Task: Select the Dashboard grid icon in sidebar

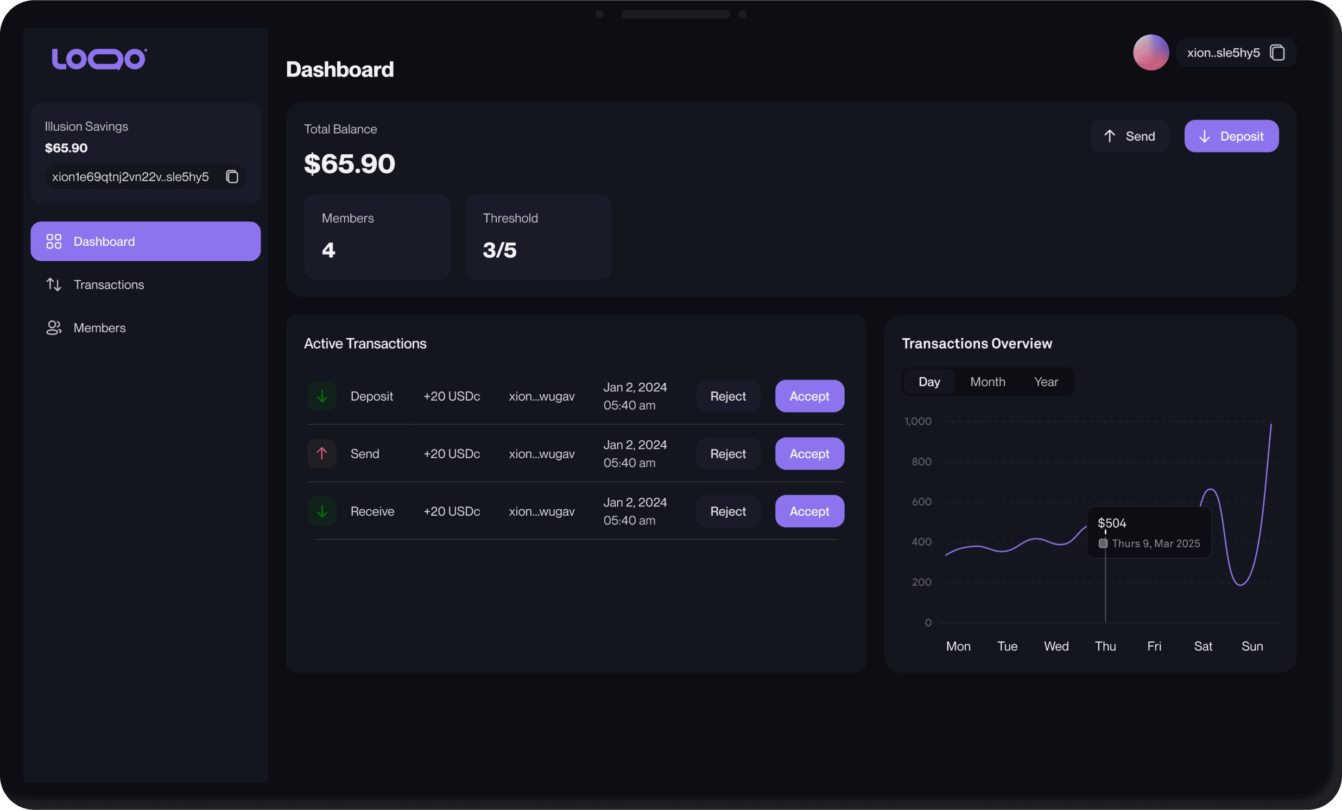Action: (x=53, y=241)
